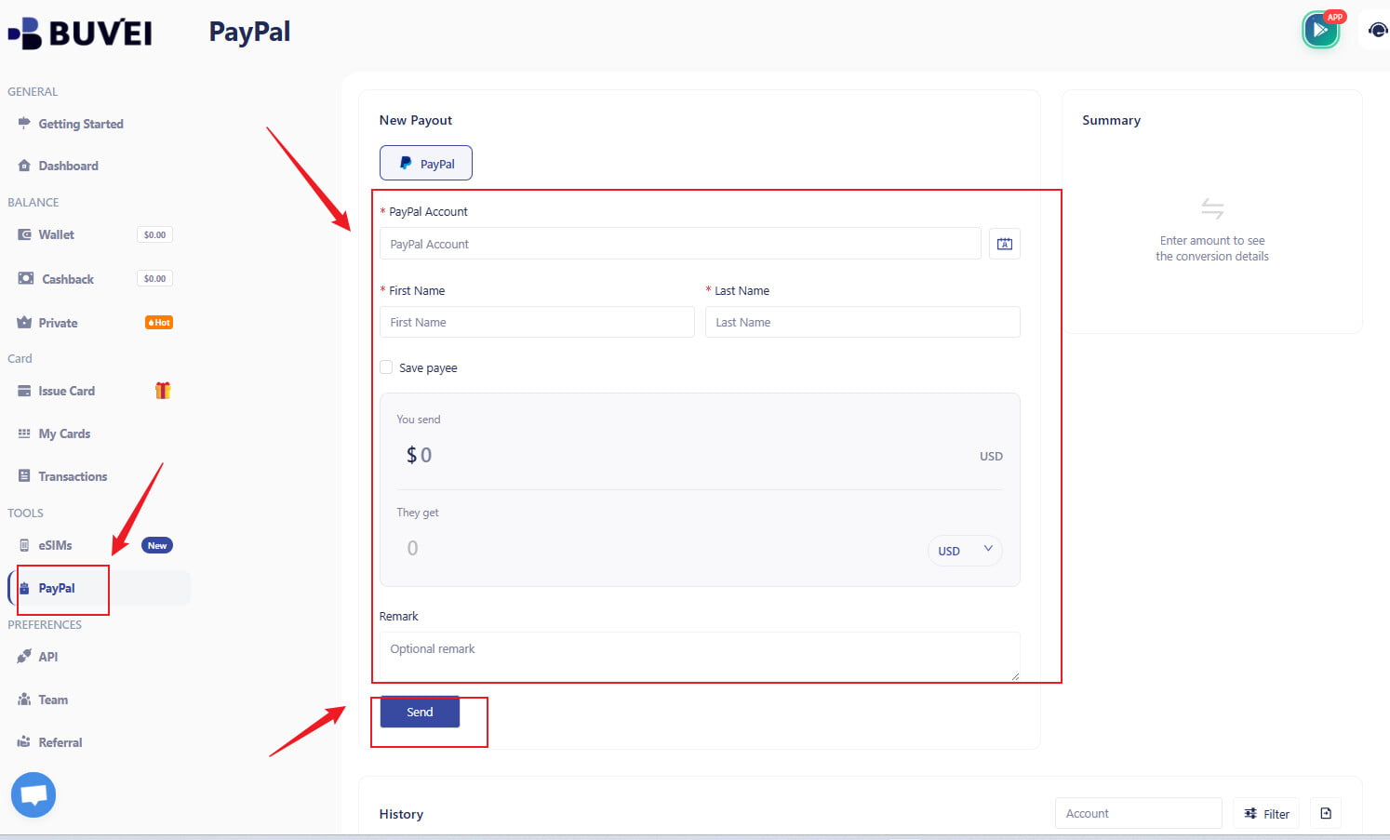Select the PayPal payout method tab

tap(426, 163)
